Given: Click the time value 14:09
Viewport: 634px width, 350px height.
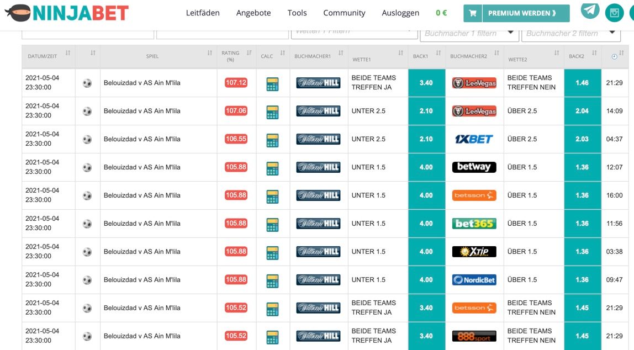Looking at the screenshot, I should [614, 111].
